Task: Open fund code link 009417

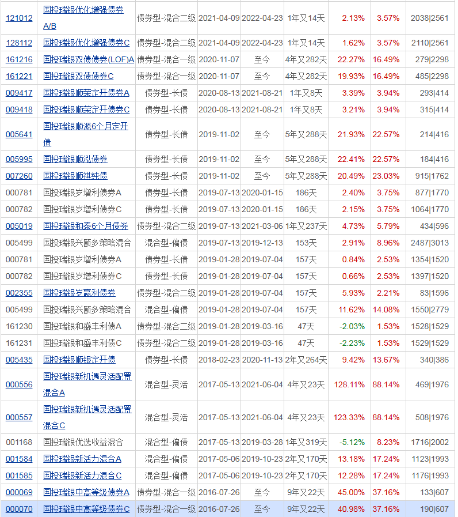Action: 19,93
